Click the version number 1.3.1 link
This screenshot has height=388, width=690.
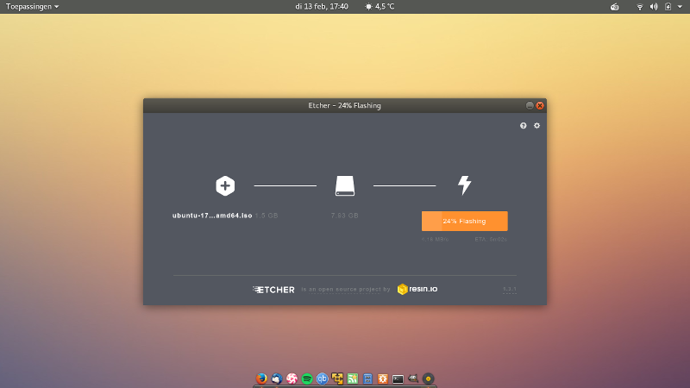pyautogui.click(x=509, y=289)
